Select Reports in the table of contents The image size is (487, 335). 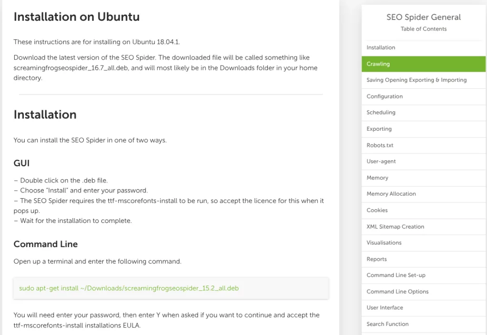pos(377,259)
